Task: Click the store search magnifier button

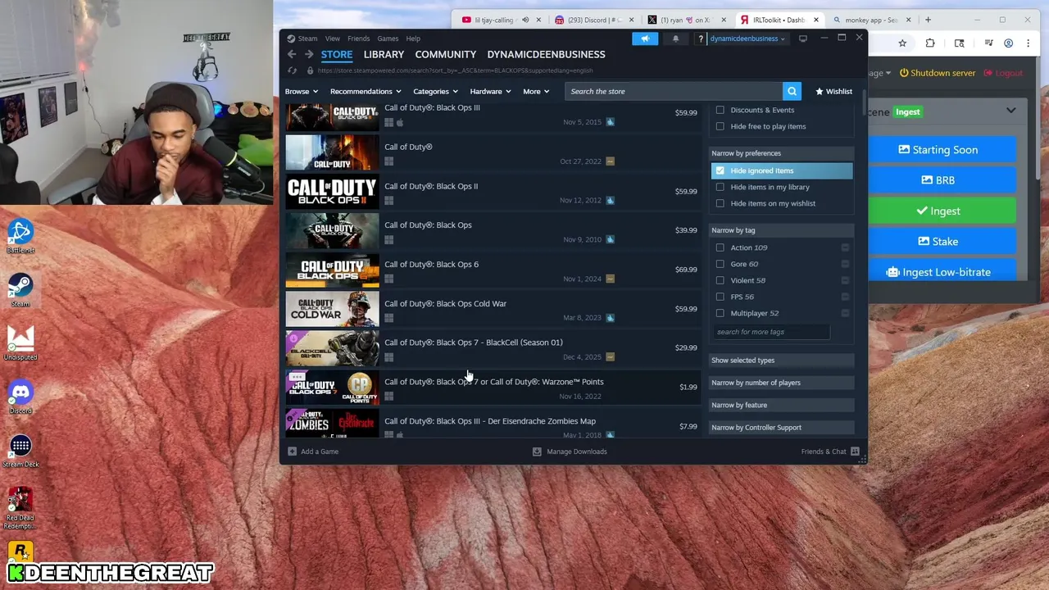Action: coord(791,91)
